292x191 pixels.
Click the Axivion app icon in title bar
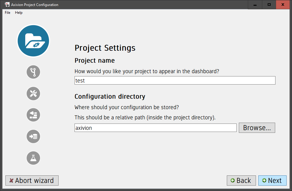click(x=7, y=4)
